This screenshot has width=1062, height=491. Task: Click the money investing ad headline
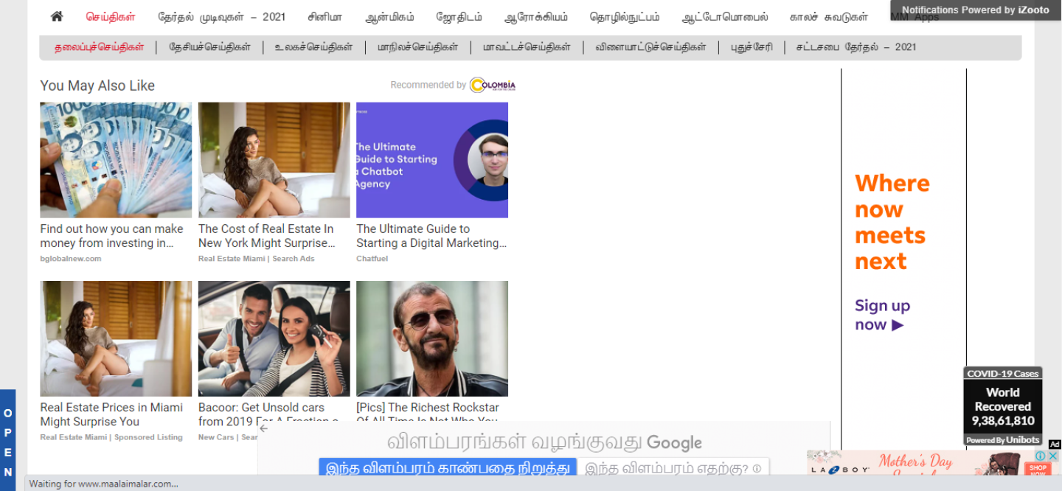111,236
